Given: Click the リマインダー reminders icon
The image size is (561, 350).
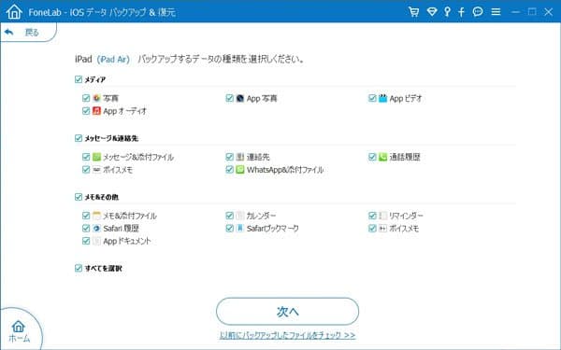Looking at the screenshot, I should pyautogui.click(x=382, y=216).
